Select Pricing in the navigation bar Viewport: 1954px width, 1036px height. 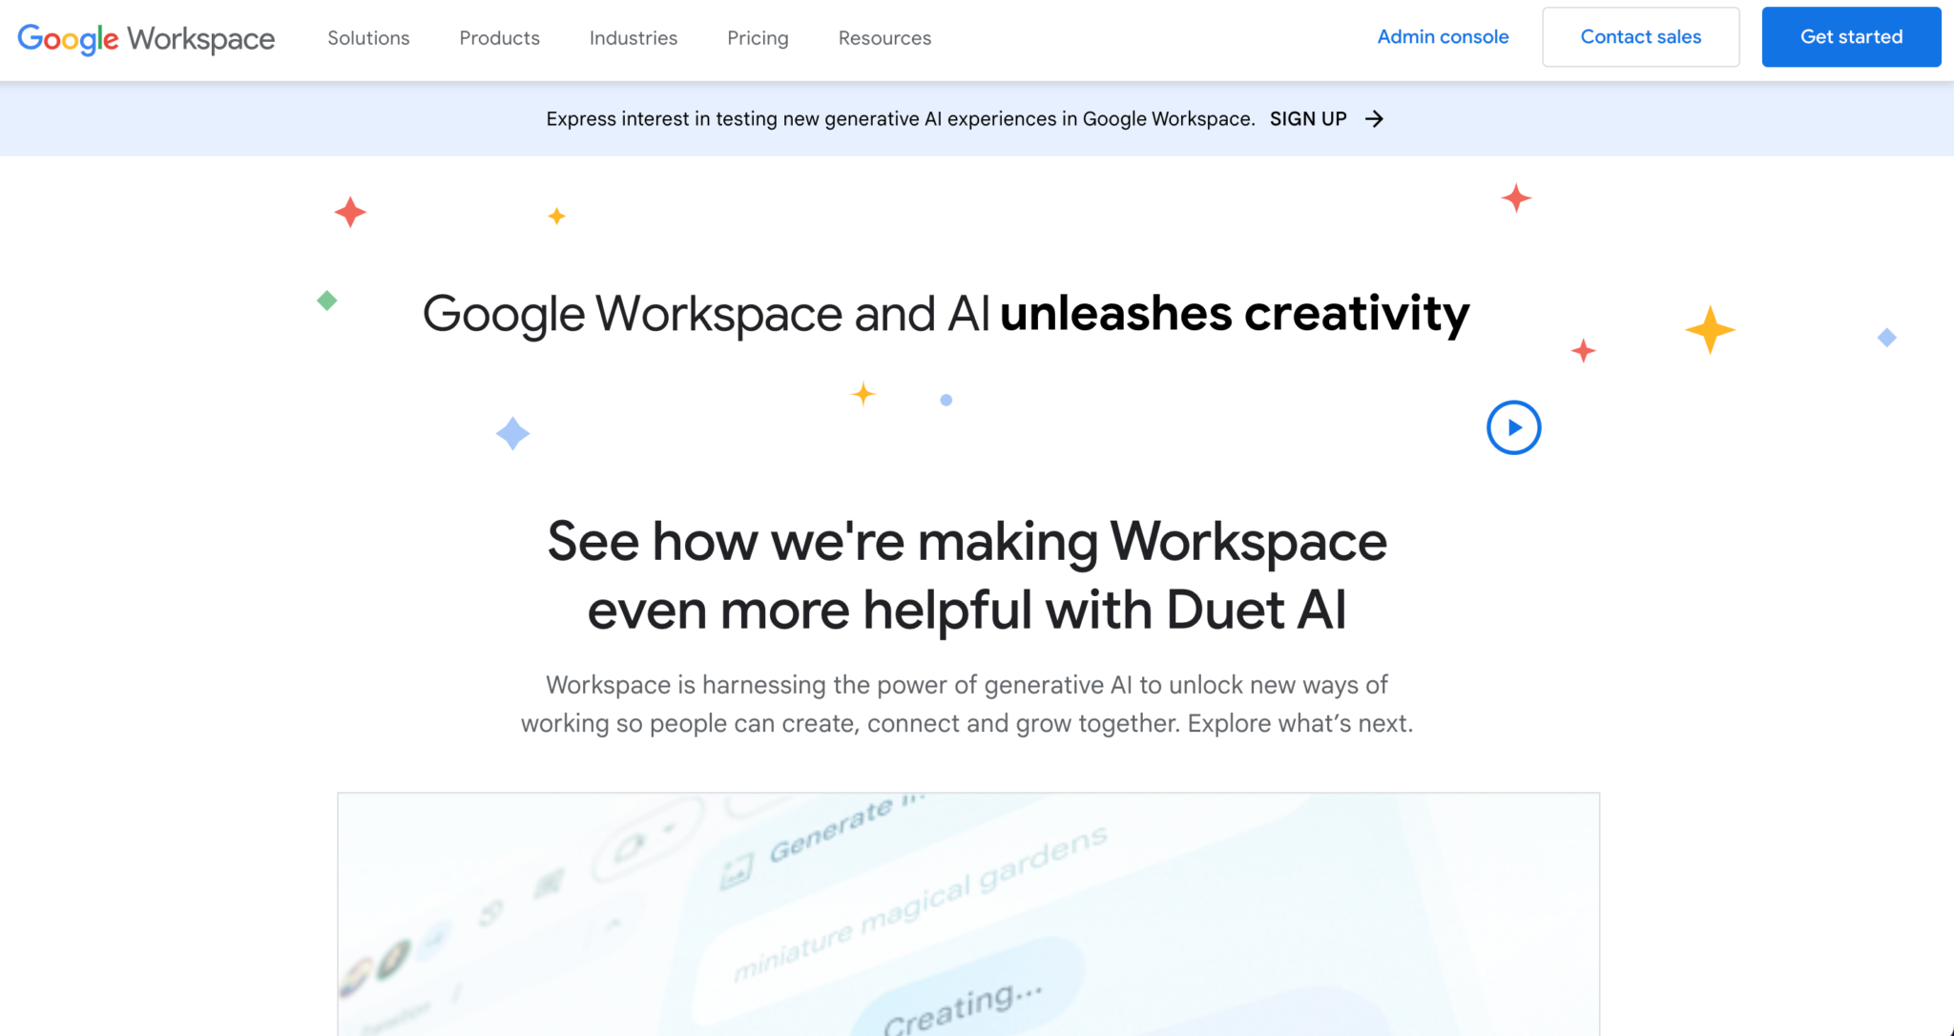pyautogui.click(x=757, y=38)
